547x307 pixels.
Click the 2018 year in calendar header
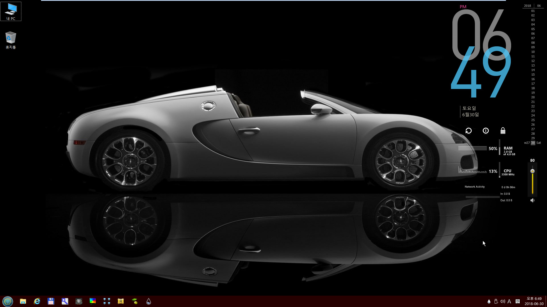pos(527,6)
